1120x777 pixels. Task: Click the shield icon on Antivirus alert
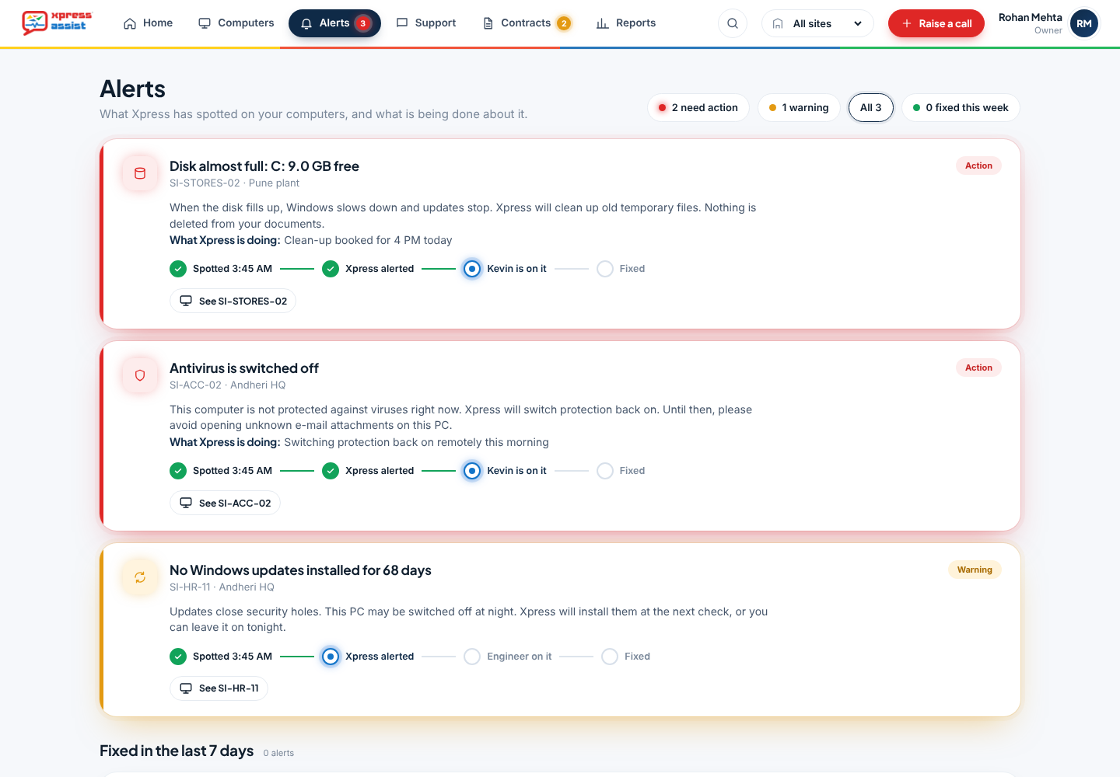(x=140, y=375)
